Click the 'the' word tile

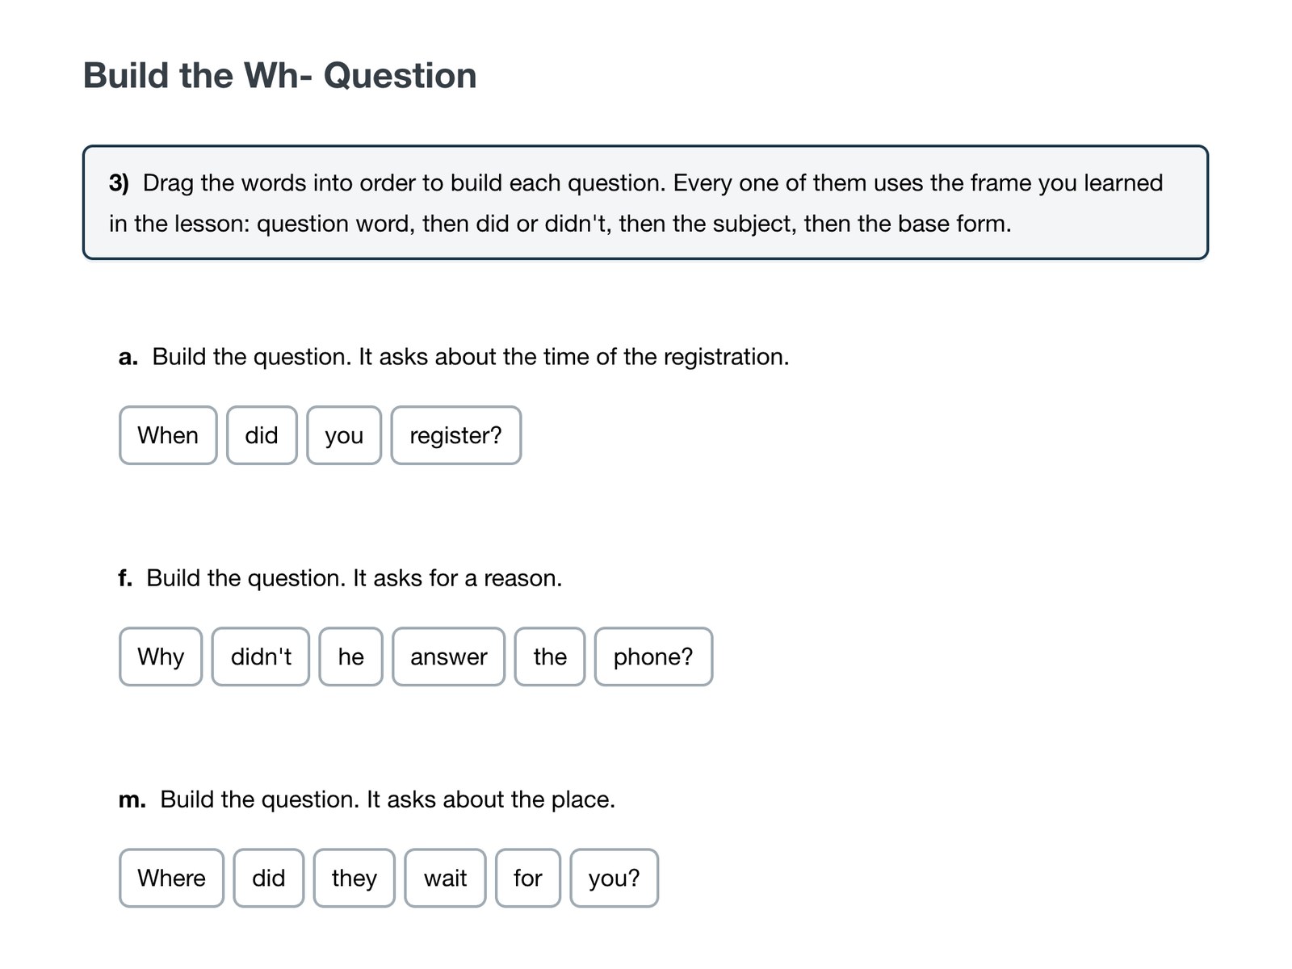[x=550, y=656]
